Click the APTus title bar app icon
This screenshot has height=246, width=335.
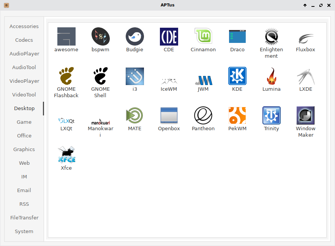pyautogui.click(x=6, y=5)
